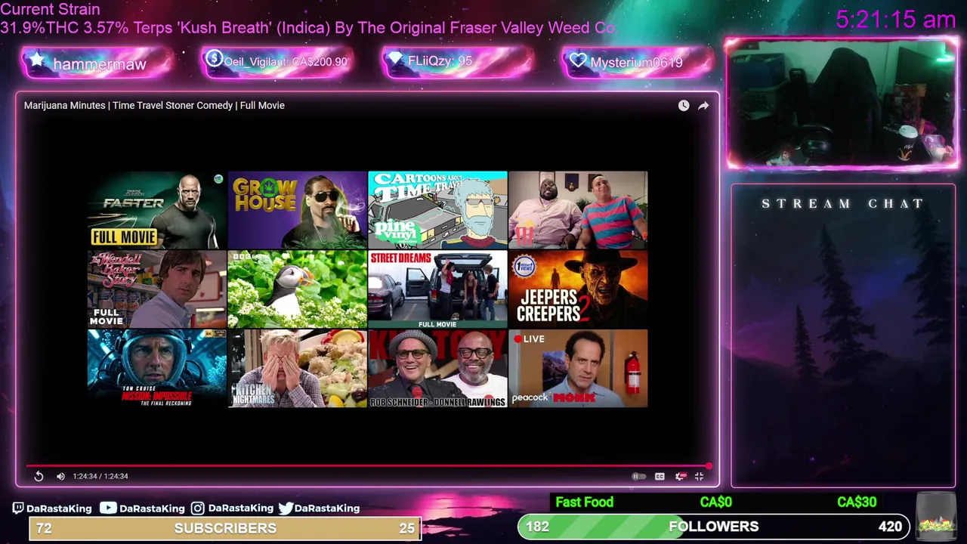Click the 'hammermaw' latest subscriber label
This screenshot has height=544, width=967.
(x=100, y=64)
